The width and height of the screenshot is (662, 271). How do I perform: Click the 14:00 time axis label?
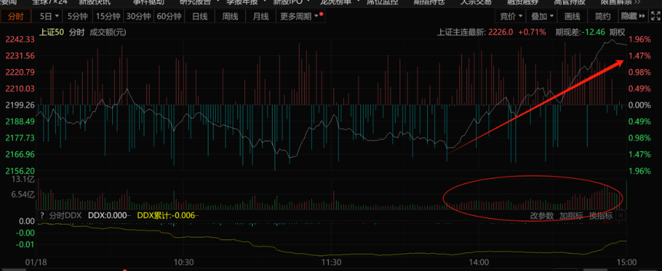478,262
